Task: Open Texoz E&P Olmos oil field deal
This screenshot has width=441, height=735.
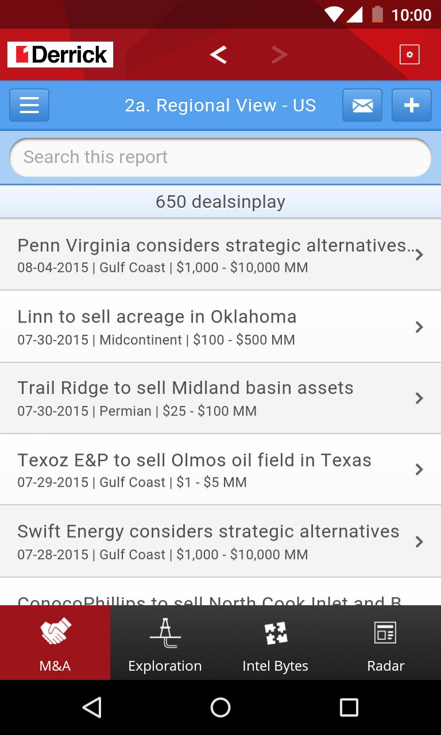Action: [x=195, y=469]
